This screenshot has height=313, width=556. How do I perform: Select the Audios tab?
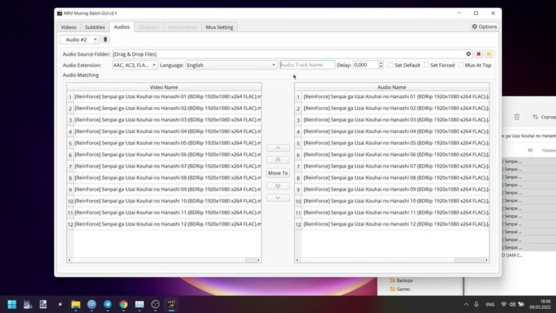[x=122, y=26]
